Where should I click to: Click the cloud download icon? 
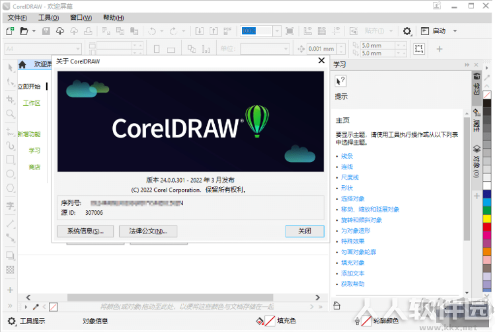point(60,31)
